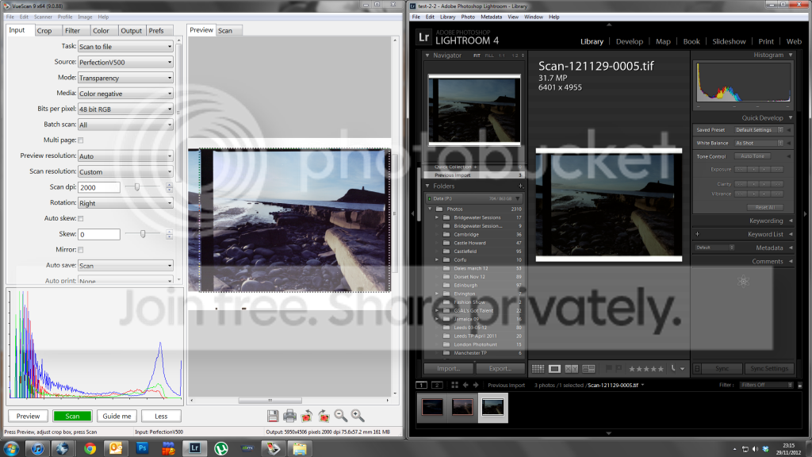This screenshot has height=457, width=812.
Task: Click the save icon in VueScan toolbar
Action: coord(273,415)
